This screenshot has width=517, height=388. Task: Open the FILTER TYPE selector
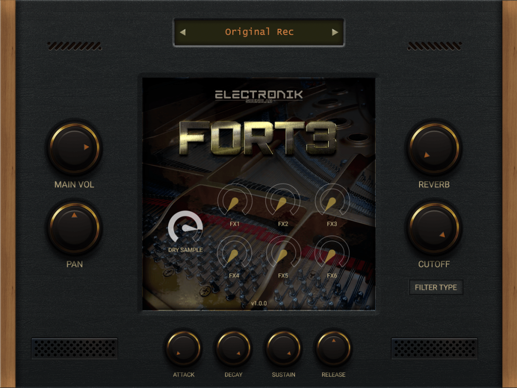[436, 287]
